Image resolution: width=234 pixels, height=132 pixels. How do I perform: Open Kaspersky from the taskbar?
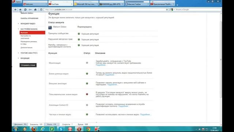click(97, 129)
